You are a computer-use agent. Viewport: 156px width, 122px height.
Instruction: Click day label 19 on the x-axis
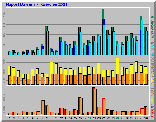pos(94,118)
